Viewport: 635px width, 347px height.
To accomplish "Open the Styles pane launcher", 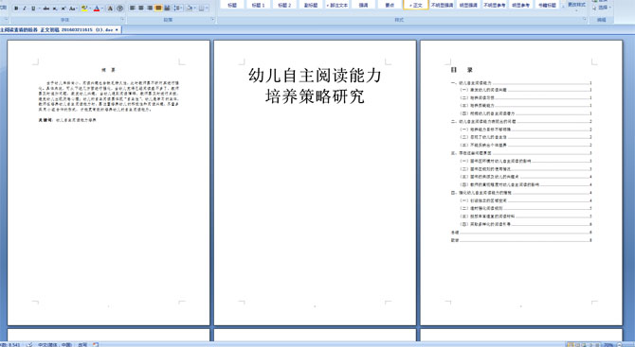I will click(585, 20).
